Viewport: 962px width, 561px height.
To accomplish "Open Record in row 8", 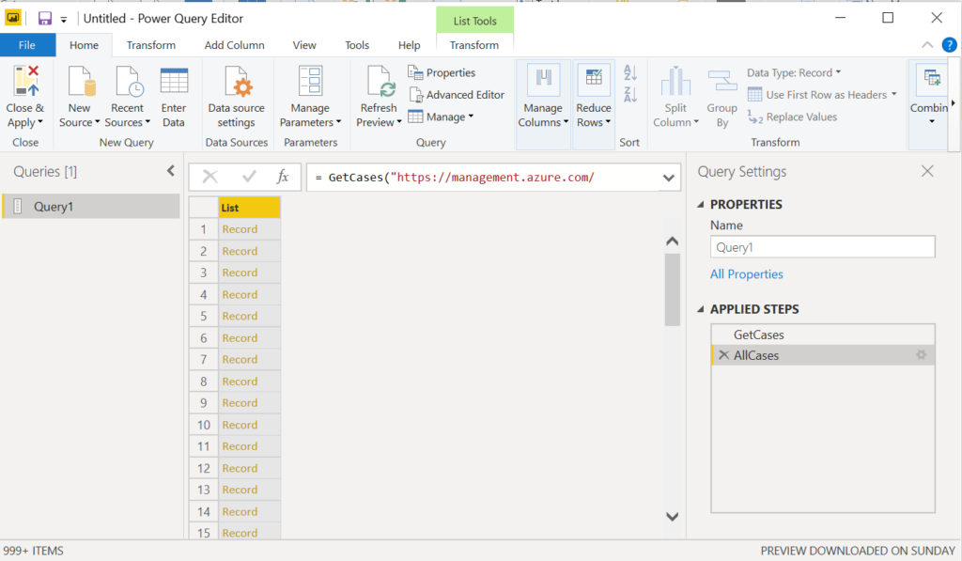I will pos(240,382).
